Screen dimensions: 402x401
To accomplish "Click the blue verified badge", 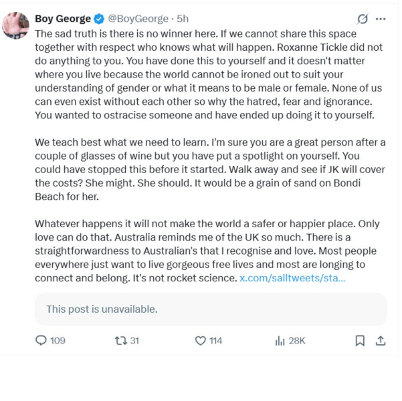I will pos(99,19).
